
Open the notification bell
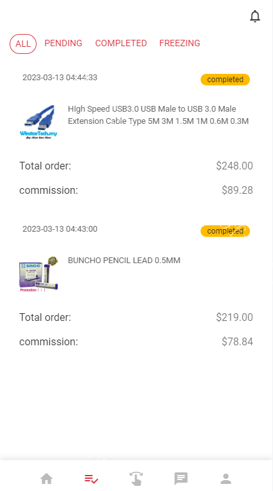pos(255,16)
